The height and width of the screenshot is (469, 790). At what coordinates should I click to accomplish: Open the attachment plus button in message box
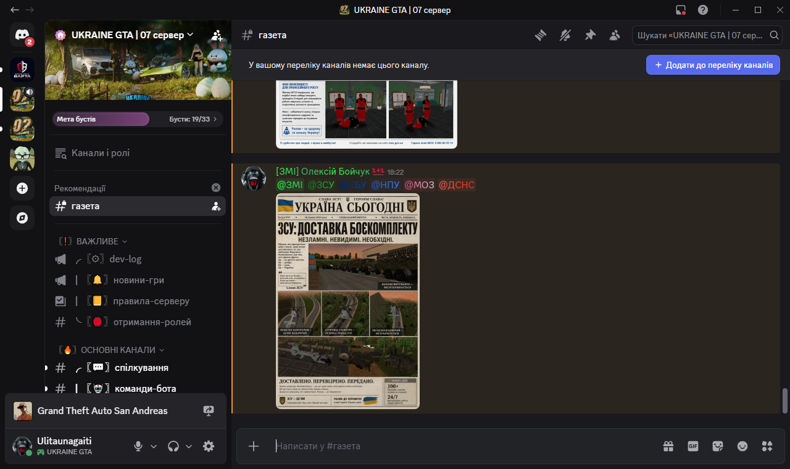coord(253,446)
